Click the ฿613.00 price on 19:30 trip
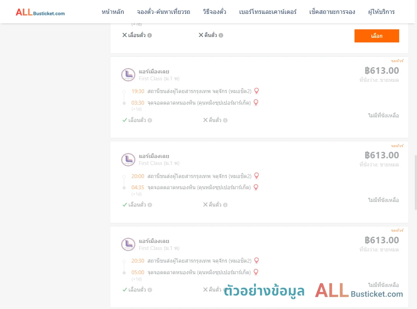 381,71
